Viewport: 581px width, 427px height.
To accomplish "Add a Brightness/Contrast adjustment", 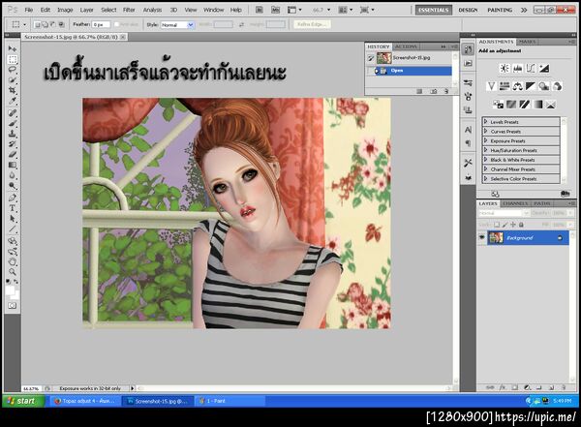I will click(505, 68).
